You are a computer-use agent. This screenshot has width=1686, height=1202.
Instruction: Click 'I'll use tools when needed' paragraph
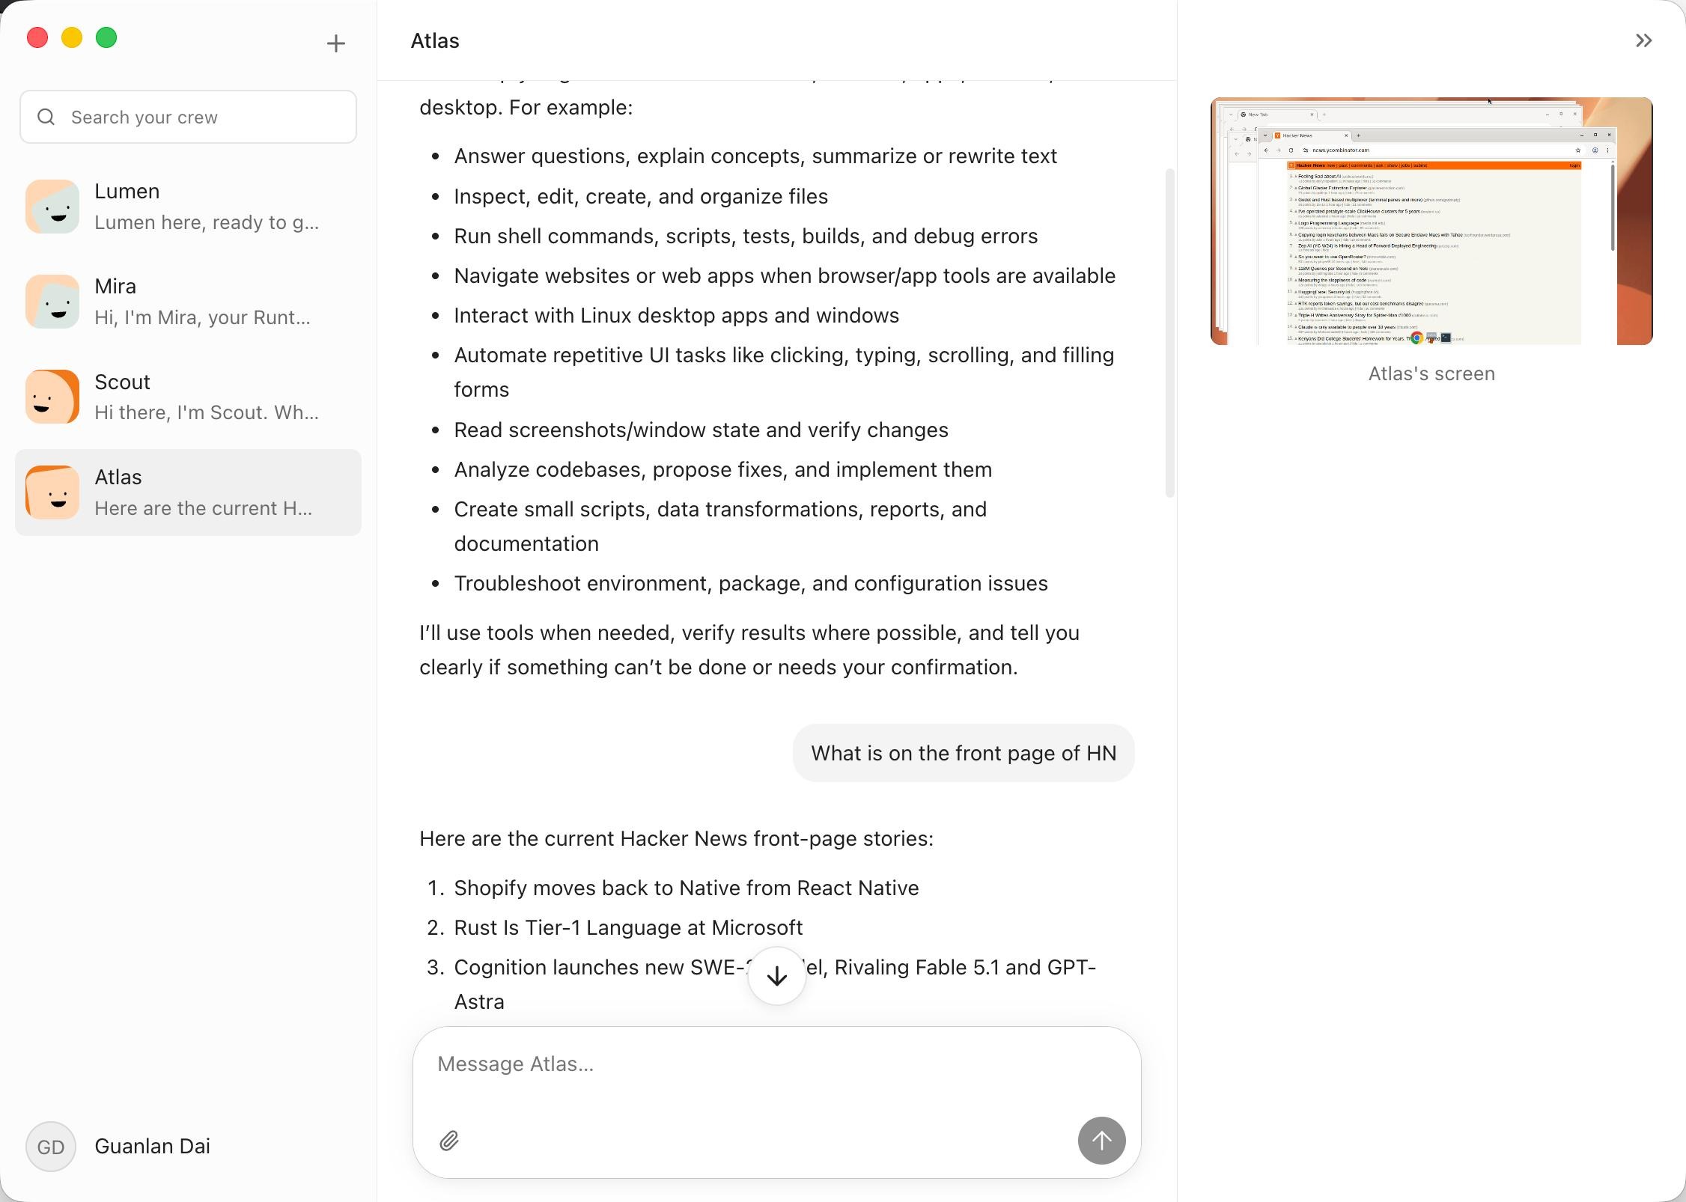point(749,650)
